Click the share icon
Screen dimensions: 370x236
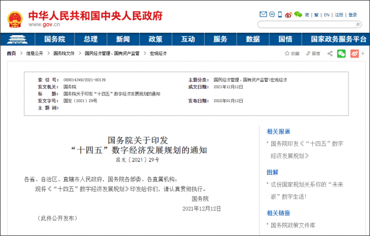tap(330, 54)
